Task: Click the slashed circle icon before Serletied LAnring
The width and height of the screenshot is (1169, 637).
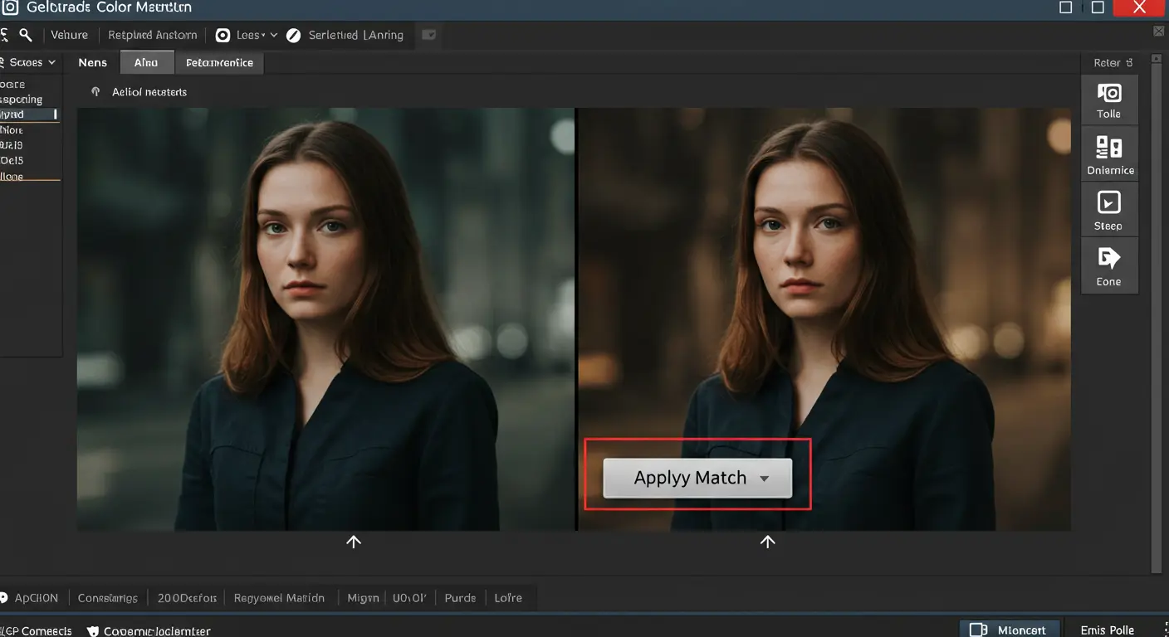Action: (x=293, y=35)
